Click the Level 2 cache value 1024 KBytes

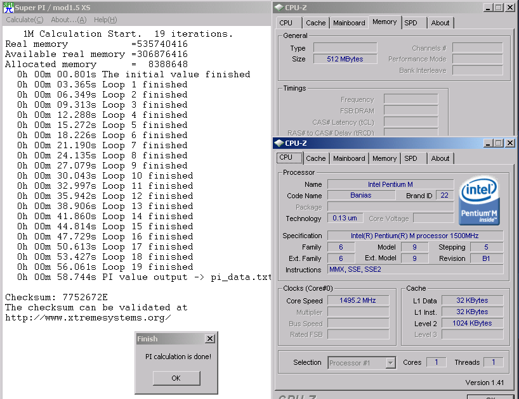[472, 323]
